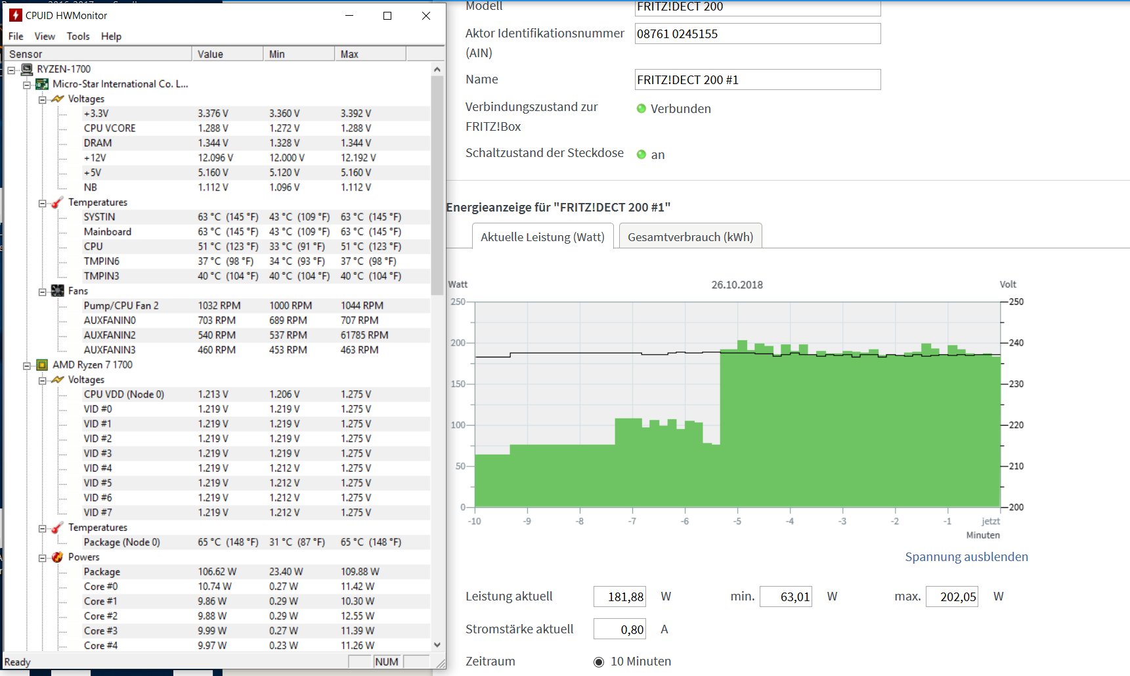Collapse the Powers group
The width and height of the screenshot is (1130, 676).
coord(43,558)
